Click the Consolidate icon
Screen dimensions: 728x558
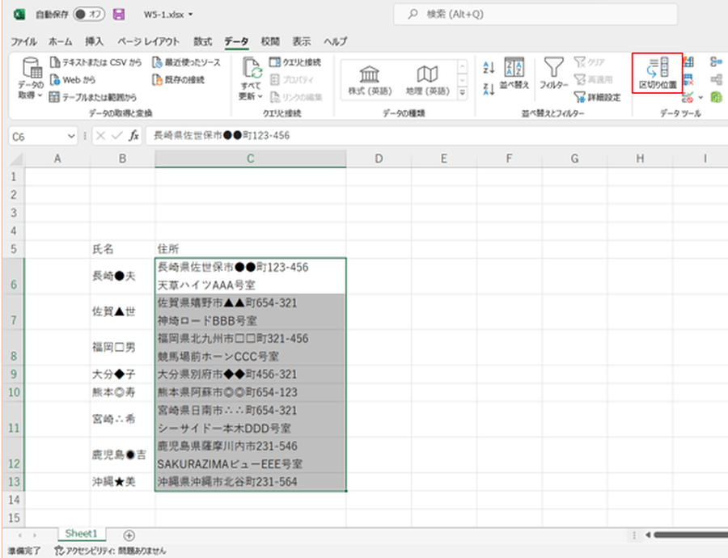pos(716,62)
